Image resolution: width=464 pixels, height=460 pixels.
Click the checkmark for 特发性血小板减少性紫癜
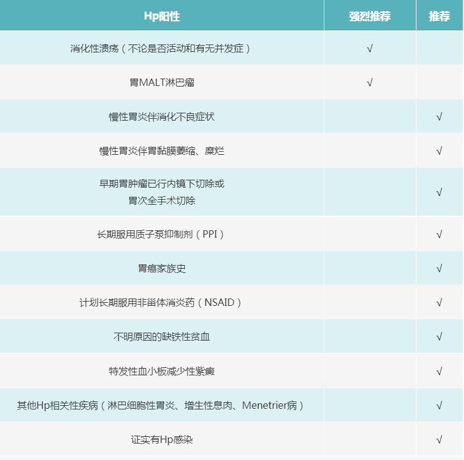[x=439, y=370]
